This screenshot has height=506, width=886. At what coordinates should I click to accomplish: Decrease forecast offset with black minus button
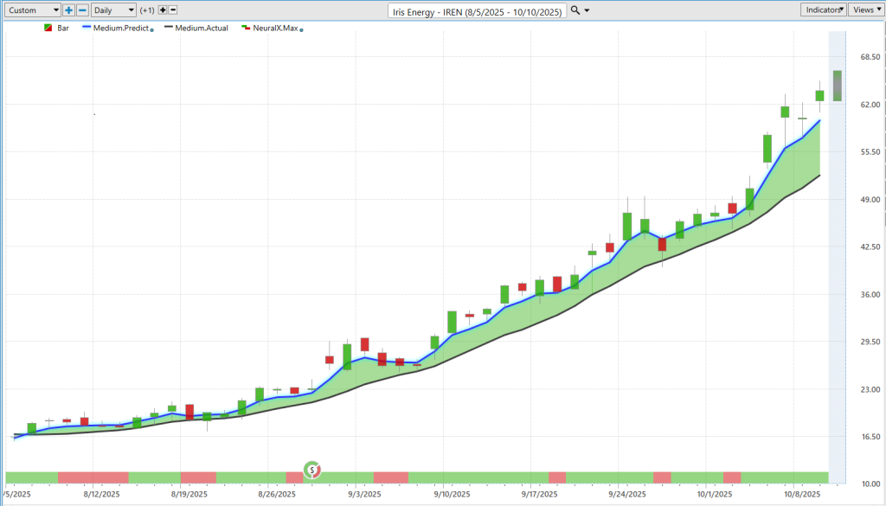coord(173,10)
